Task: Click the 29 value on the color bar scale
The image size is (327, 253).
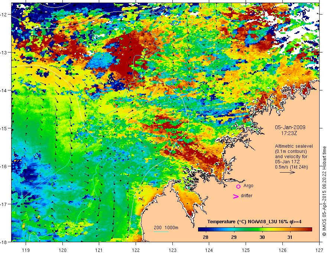Action: click(234, 237)
